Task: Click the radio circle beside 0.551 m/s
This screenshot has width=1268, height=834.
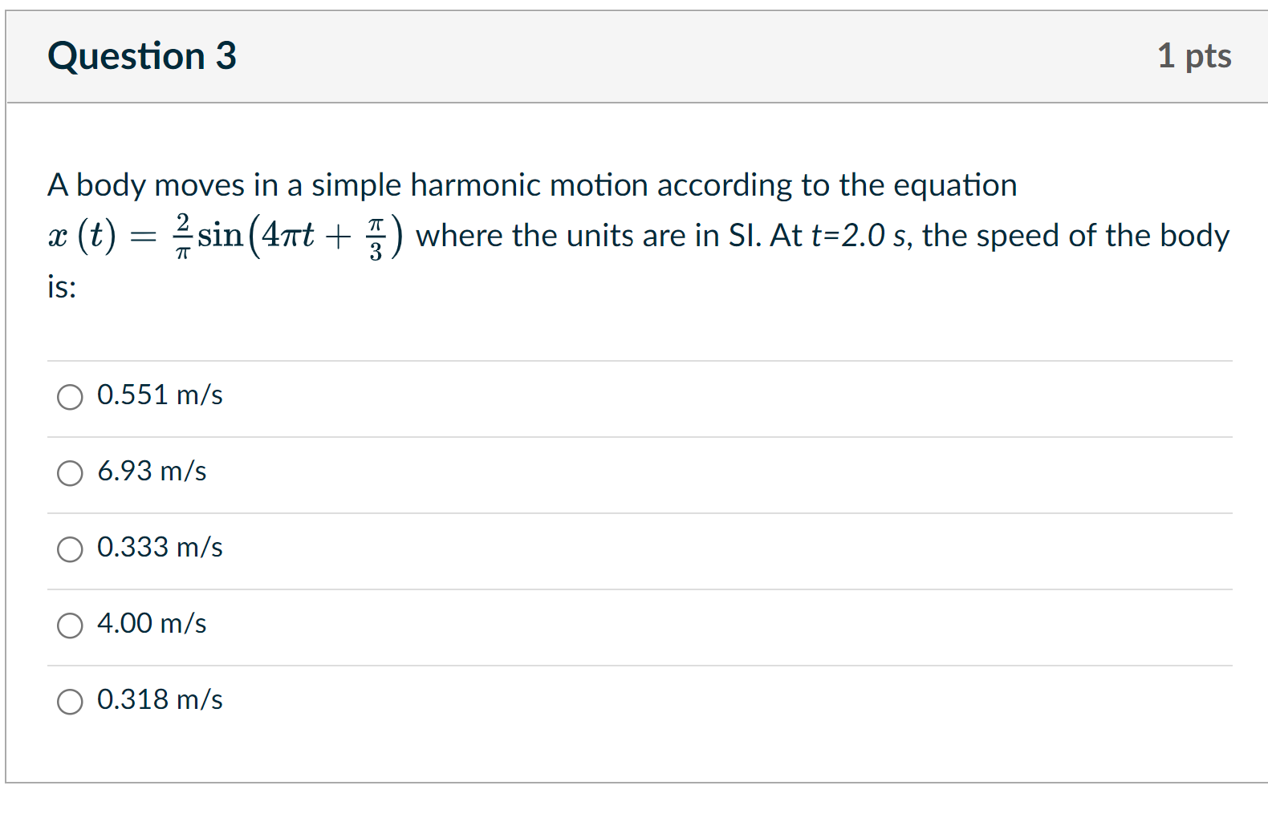Action: (71, 396)
